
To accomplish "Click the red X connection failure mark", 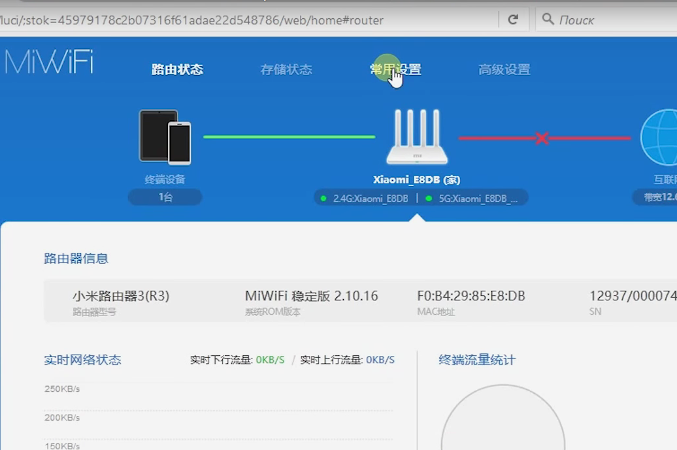I will (x=542, y=138).
